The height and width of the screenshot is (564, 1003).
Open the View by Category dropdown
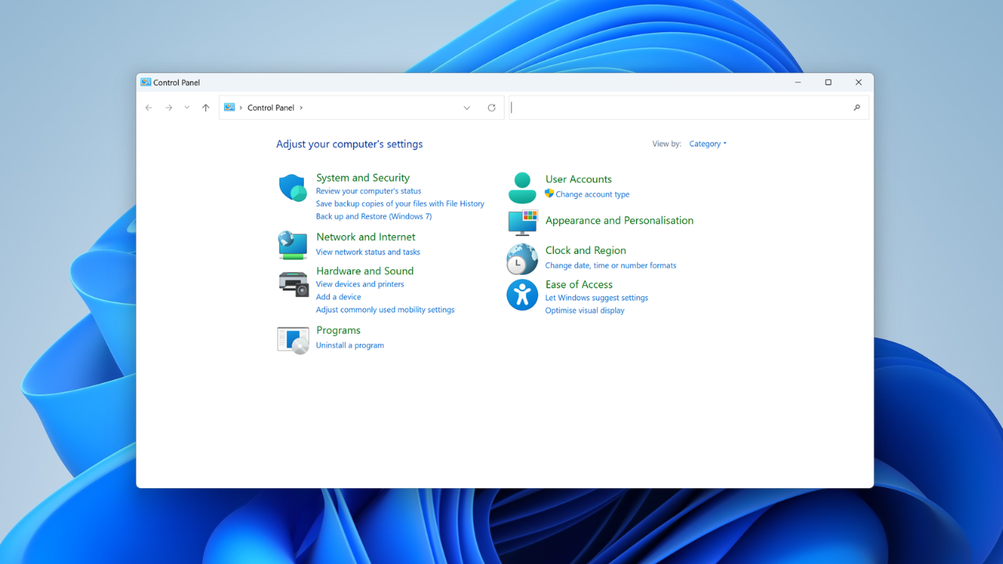pos(708,144)
